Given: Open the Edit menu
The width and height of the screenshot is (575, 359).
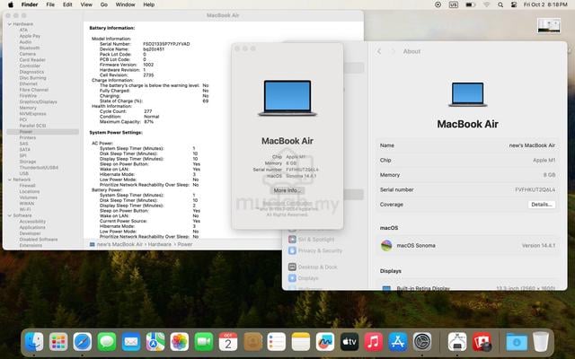Looking at the screenshot, I should 67,4.
